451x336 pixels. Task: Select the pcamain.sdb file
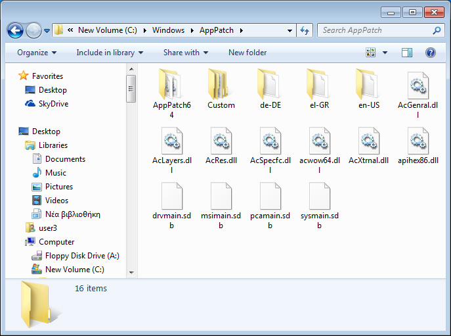click(270, 206)
